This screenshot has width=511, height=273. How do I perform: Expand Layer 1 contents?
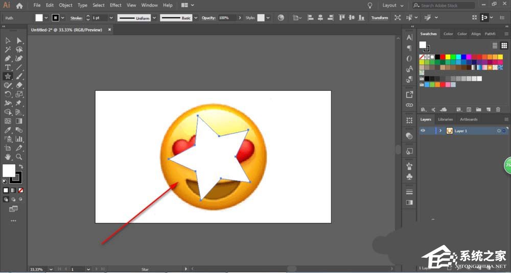pyautogui.click(x=440, y=131)
